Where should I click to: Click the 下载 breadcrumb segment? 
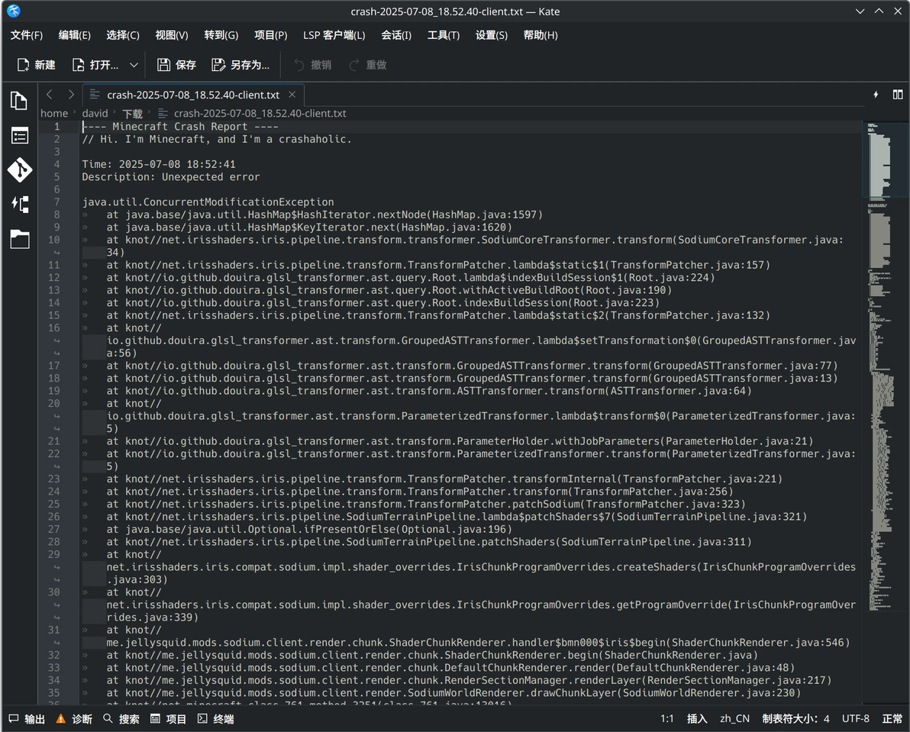tap(132, 113)
